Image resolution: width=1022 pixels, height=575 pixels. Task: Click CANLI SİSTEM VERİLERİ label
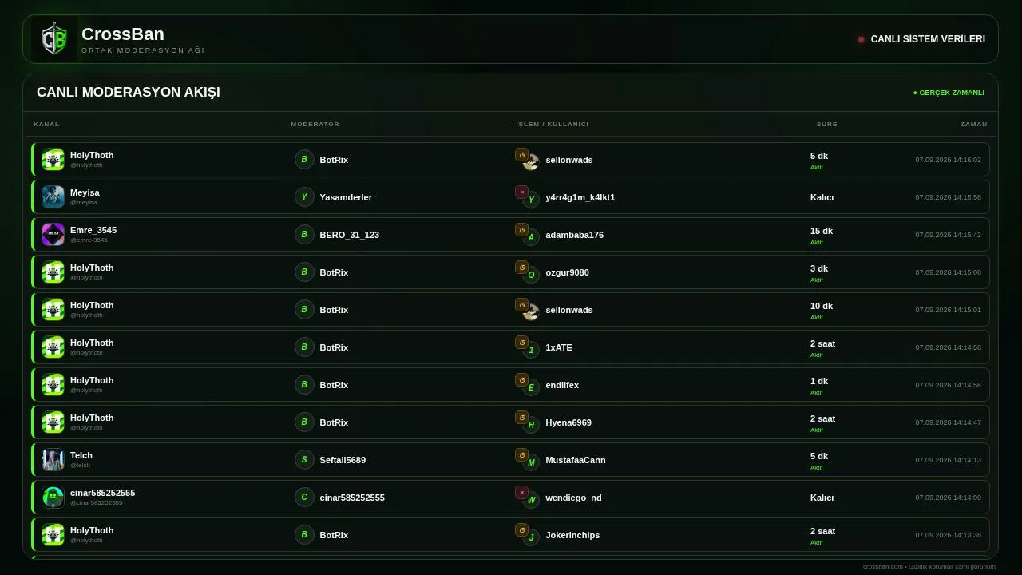(x=928, y=39)
